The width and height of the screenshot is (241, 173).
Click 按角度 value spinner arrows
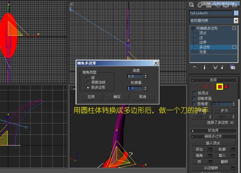click(234, 104)
